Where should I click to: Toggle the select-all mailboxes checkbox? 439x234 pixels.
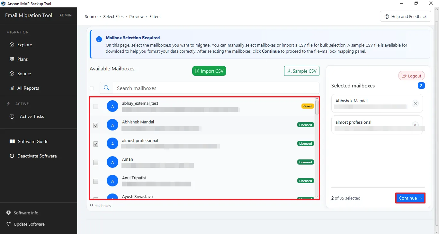tap(92, 88)
